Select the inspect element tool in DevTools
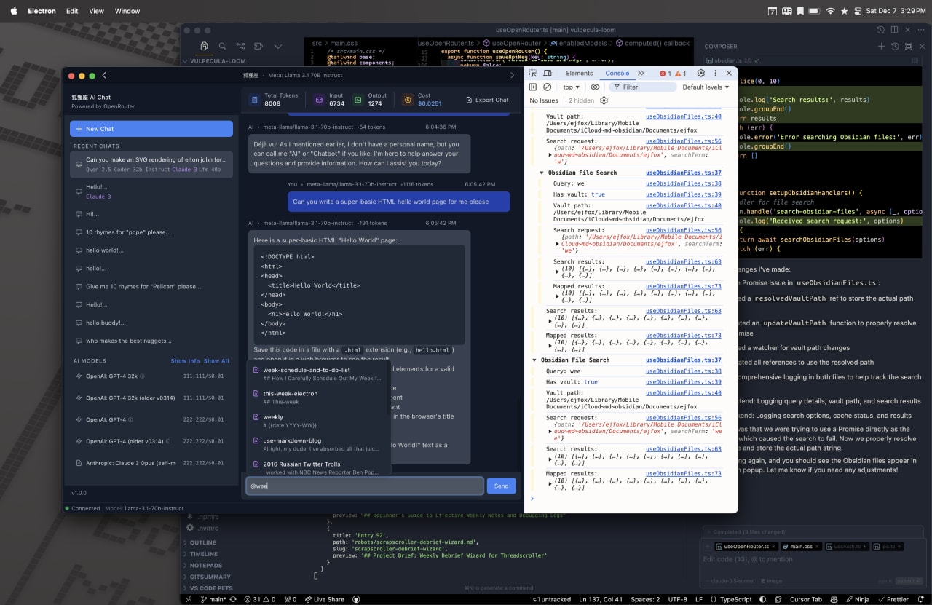 click(534, 73)
